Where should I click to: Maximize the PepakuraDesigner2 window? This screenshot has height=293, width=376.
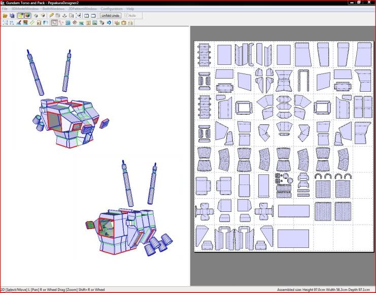coord(359,3)
